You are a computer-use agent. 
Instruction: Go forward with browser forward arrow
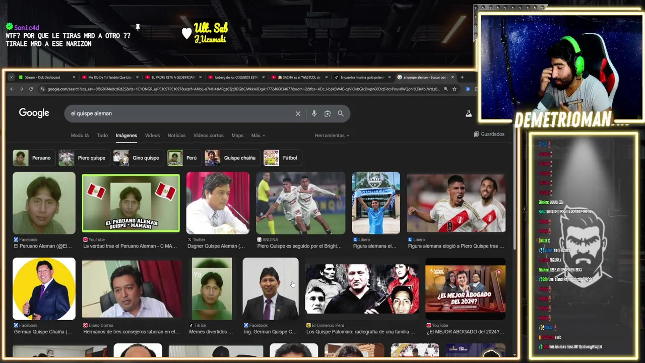pos(21,89)
